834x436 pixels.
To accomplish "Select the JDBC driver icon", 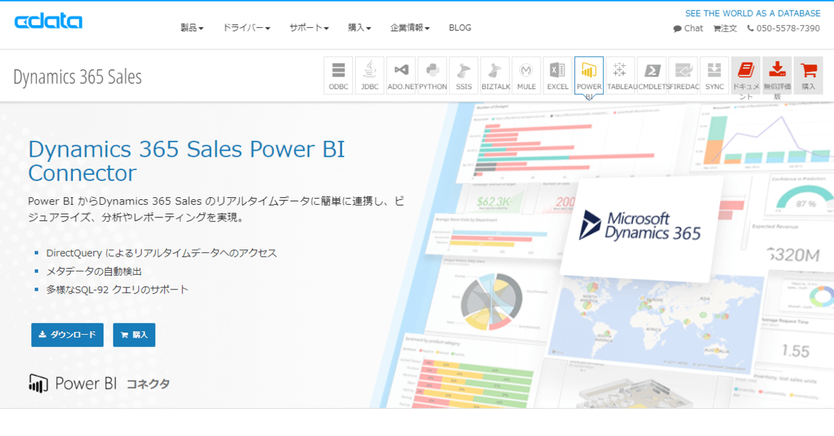I will coord(370,75).
